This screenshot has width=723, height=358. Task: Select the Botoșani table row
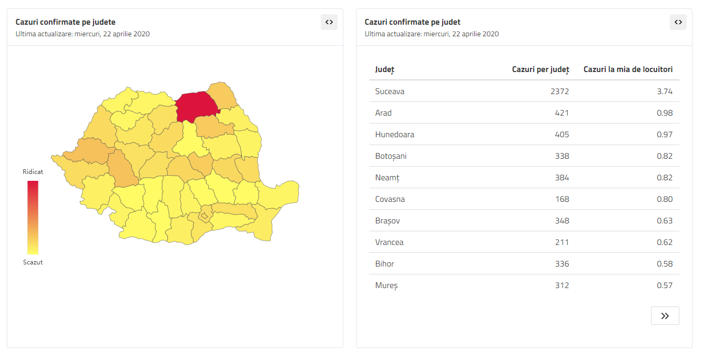coord(524,156)
